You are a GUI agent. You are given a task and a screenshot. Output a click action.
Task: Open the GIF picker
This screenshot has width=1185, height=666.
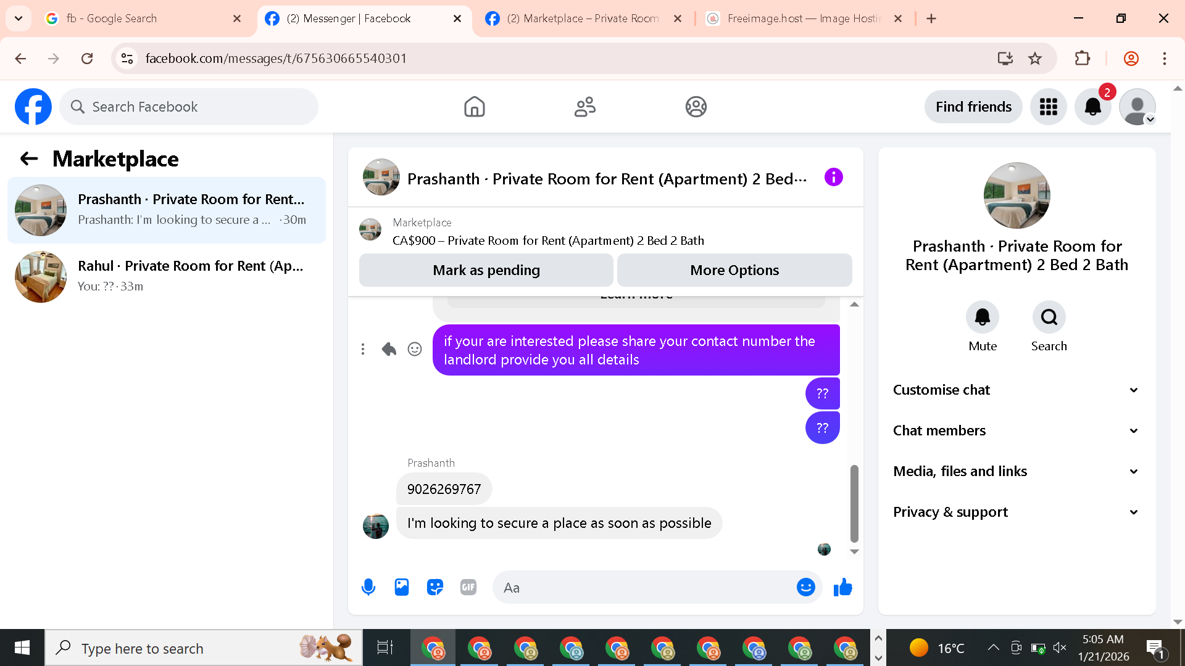click(x=468, y=587)
